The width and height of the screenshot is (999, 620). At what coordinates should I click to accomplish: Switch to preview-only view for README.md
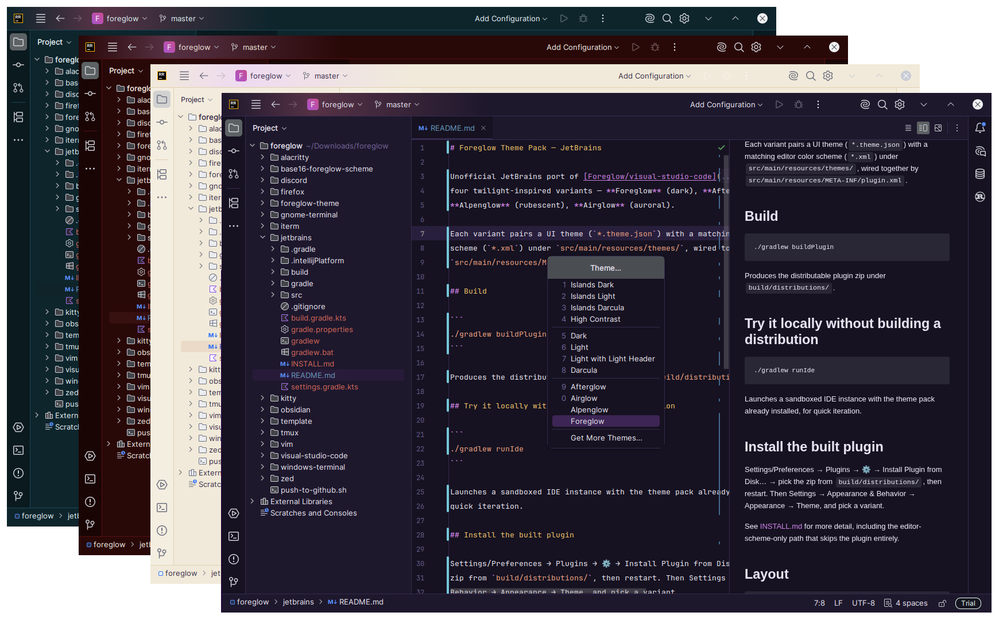coord(938,128)
